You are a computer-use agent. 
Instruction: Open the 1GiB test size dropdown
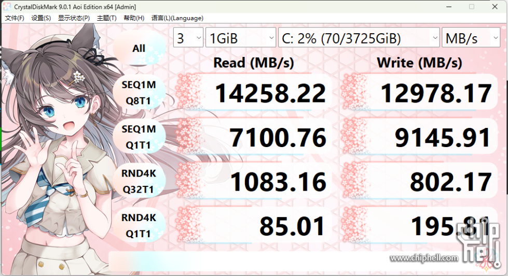[x=241, y=37]
